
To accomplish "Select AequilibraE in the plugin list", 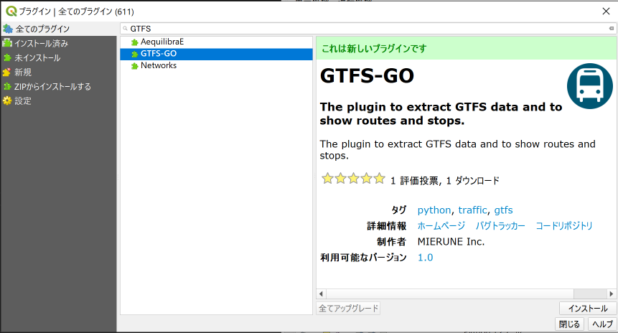I will click(x=216, y=42).
